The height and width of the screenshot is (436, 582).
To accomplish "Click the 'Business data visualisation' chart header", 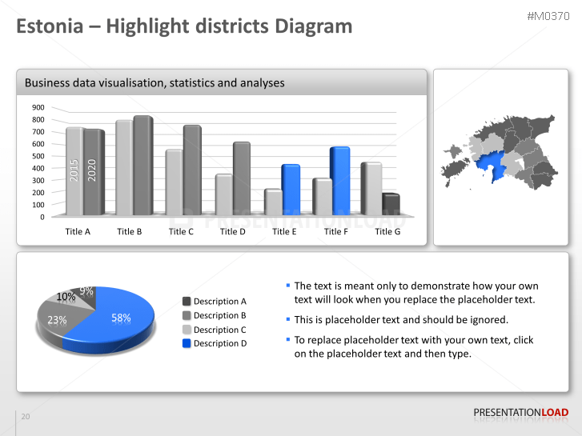I will [x=155, y=82].
